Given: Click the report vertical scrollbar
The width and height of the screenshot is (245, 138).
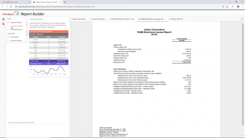Looking at the screenshot, I should click(243, 74).
